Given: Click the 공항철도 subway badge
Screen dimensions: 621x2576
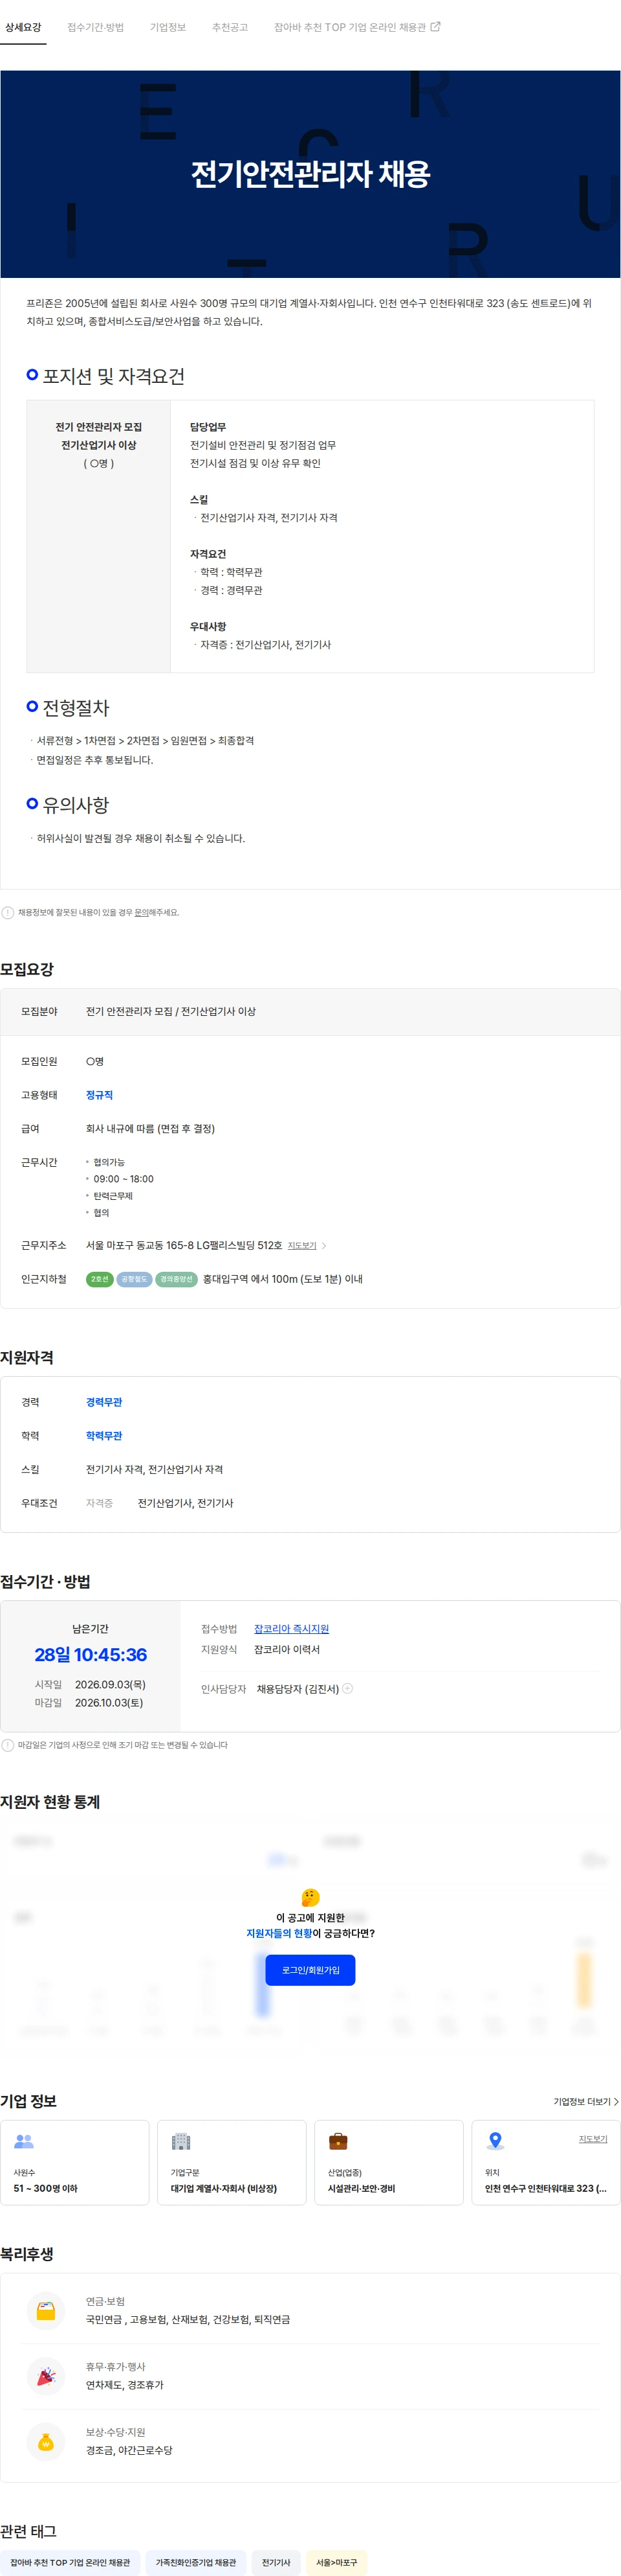Looking at the screenshot, I should tap(134, 1279).
